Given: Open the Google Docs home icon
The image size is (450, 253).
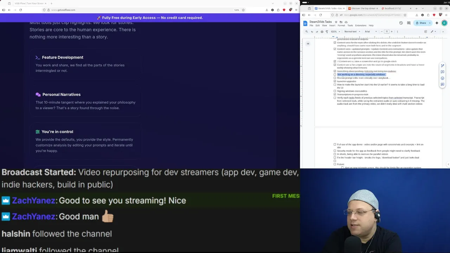Looking at the screenshot, I should 305,23.
